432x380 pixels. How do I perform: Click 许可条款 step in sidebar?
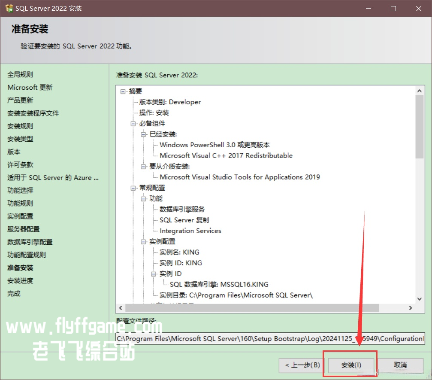[20, 165]
